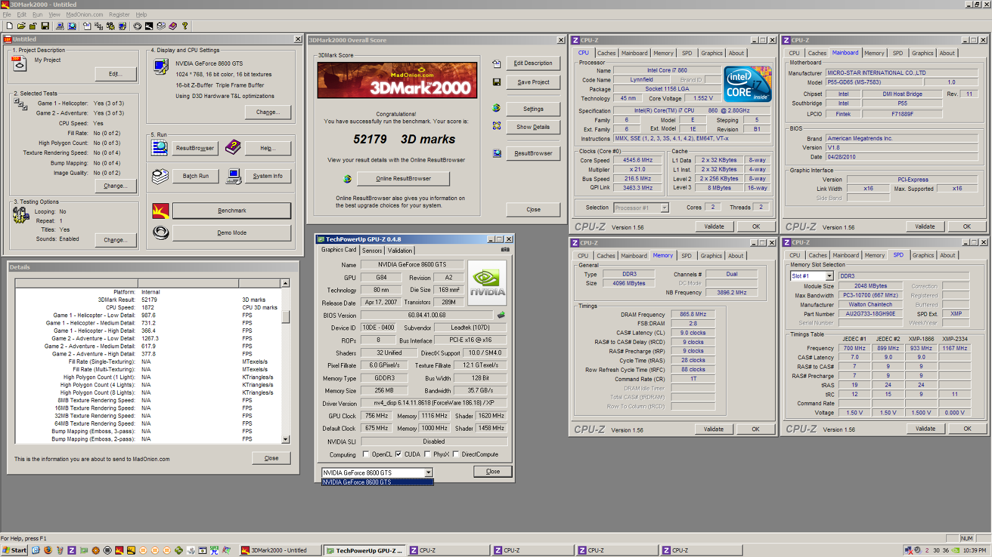Click the Selected Tests checklist toolbar icon
Image resolution: width=992 pixels, height=557 pixels.
99,26
